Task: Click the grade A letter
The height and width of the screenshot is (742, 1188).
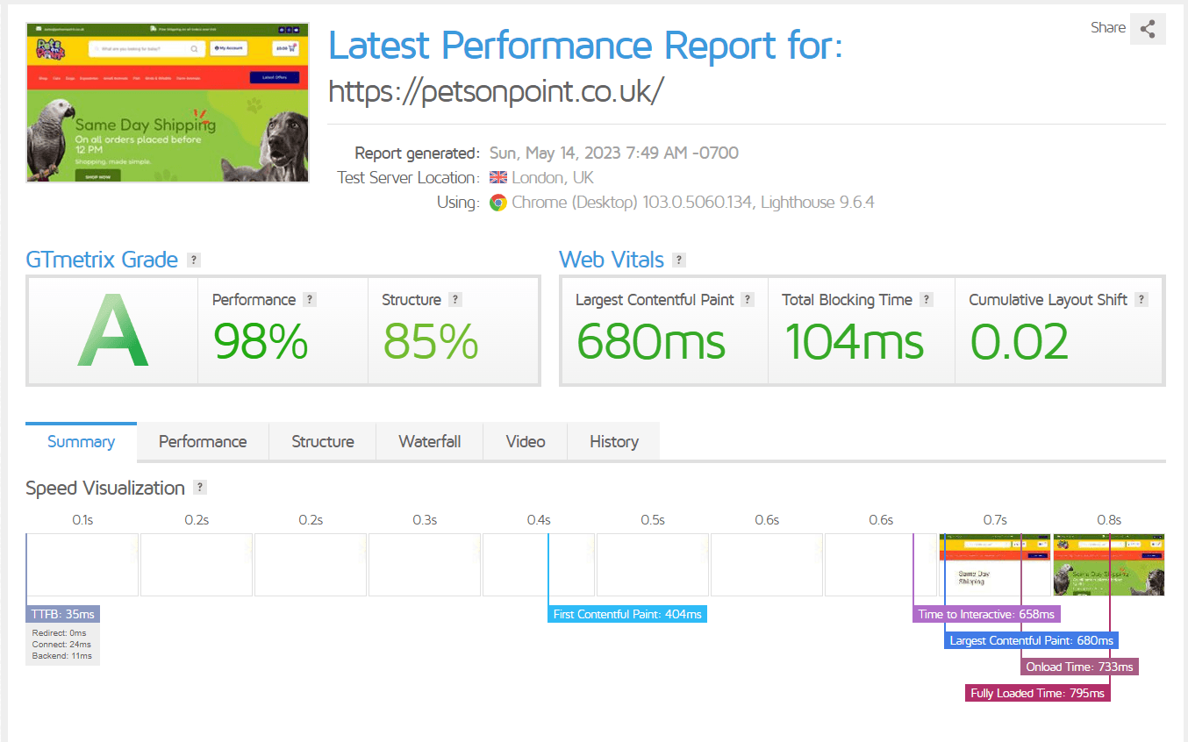Action: click(112, 331)
